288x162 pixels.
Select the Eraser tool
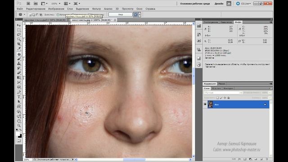(19, 73)
